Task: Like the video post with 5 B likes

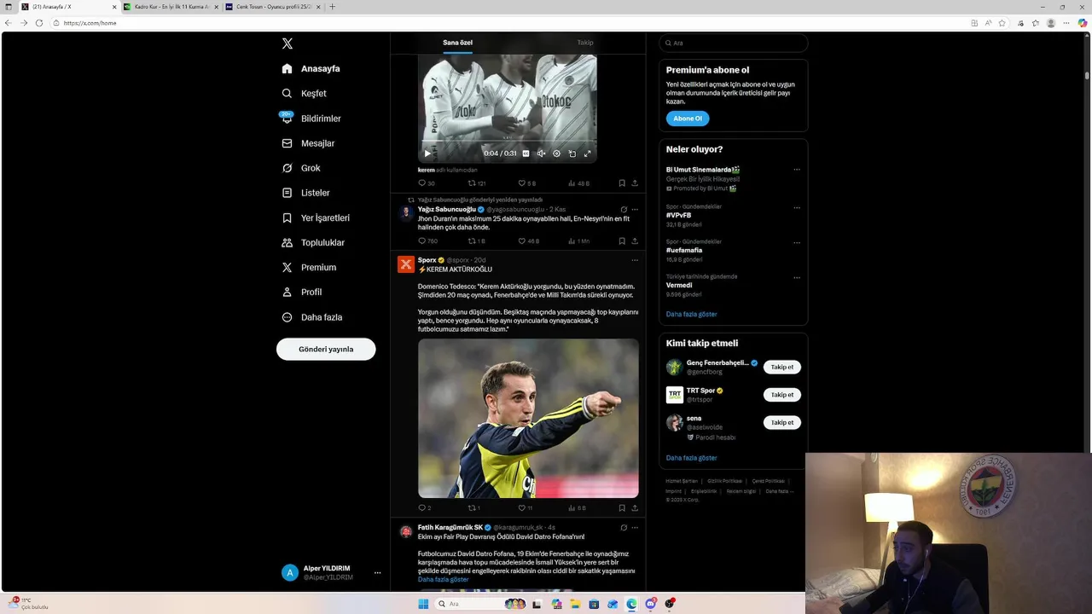Action: click(x=527, y=183)
